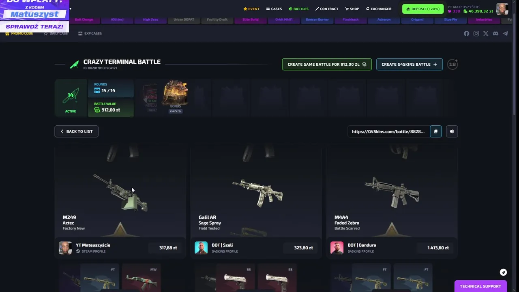Open the Instagram social icon
Image resolution: width=519 pixels, height=292 pixels.
click(476, 34)
